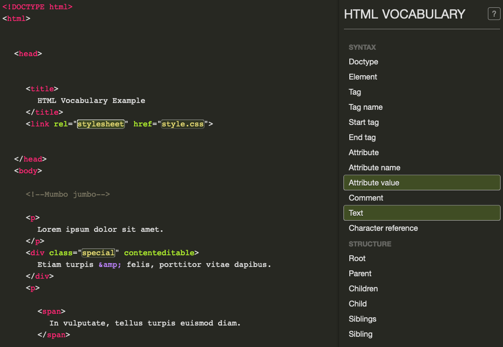Image resolution: width=503 pixels, height=347 pixels.
Task: Select Doctype in the vocabulary list
Action: coord(363,62)
